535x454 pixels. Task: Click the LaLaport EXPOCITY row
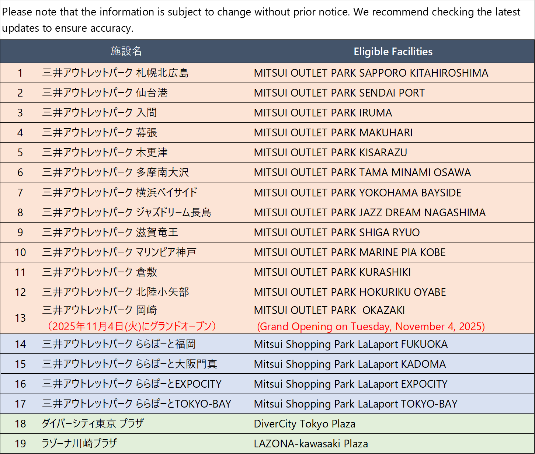coord(350,384)
